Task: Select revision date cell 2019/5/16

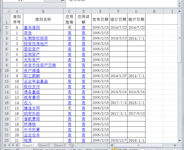Action: (x=118, y=92)
